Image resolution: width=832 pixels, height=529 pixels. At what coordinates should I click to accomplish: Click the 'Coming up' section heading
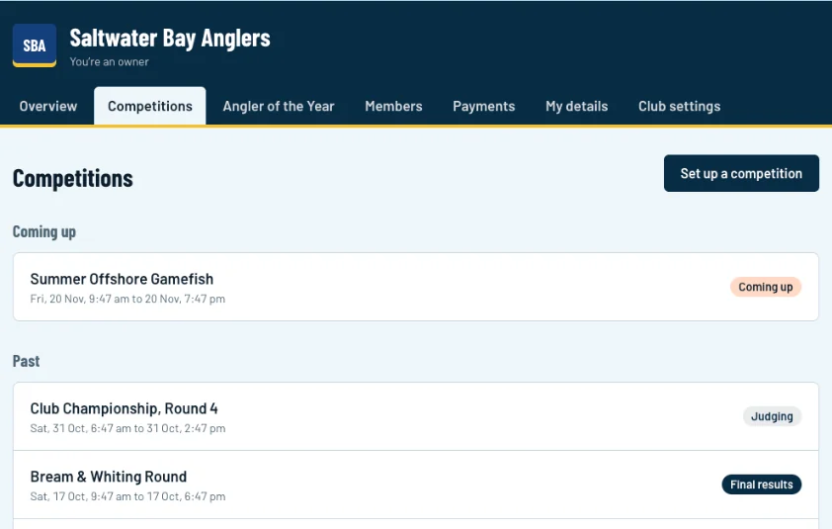point(44,232)
